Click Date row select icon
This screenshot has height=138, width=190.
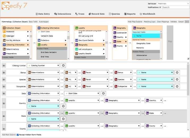(4, 93)
